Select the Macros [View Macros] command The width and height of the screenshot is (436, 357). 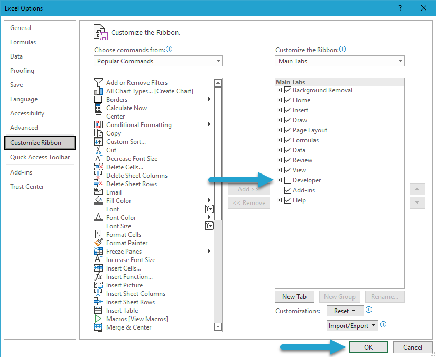coord(154,319)
